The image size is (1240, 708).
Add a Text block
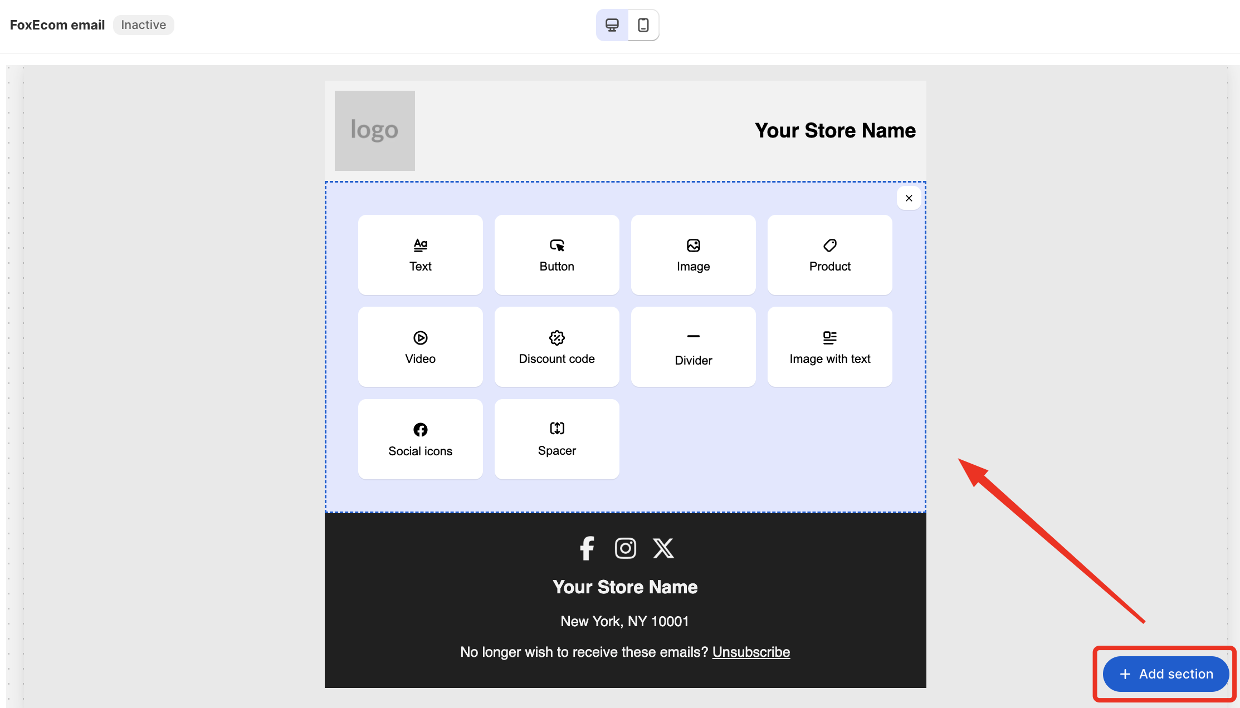420,255
